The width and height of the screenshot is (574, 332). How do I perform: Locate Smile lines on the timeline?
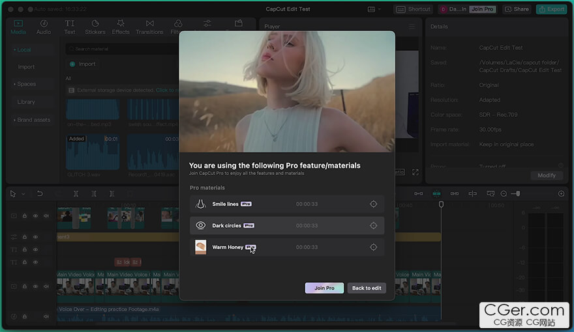(373, 204)
